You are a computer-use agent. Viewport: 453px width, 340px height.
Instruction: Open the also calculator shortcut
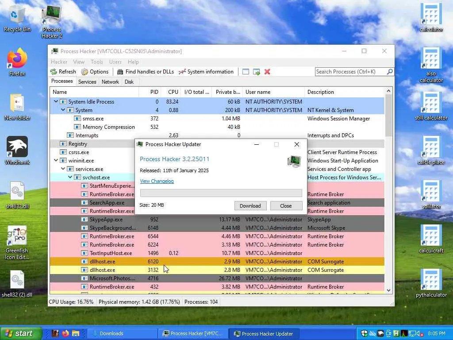pos(431,65)
